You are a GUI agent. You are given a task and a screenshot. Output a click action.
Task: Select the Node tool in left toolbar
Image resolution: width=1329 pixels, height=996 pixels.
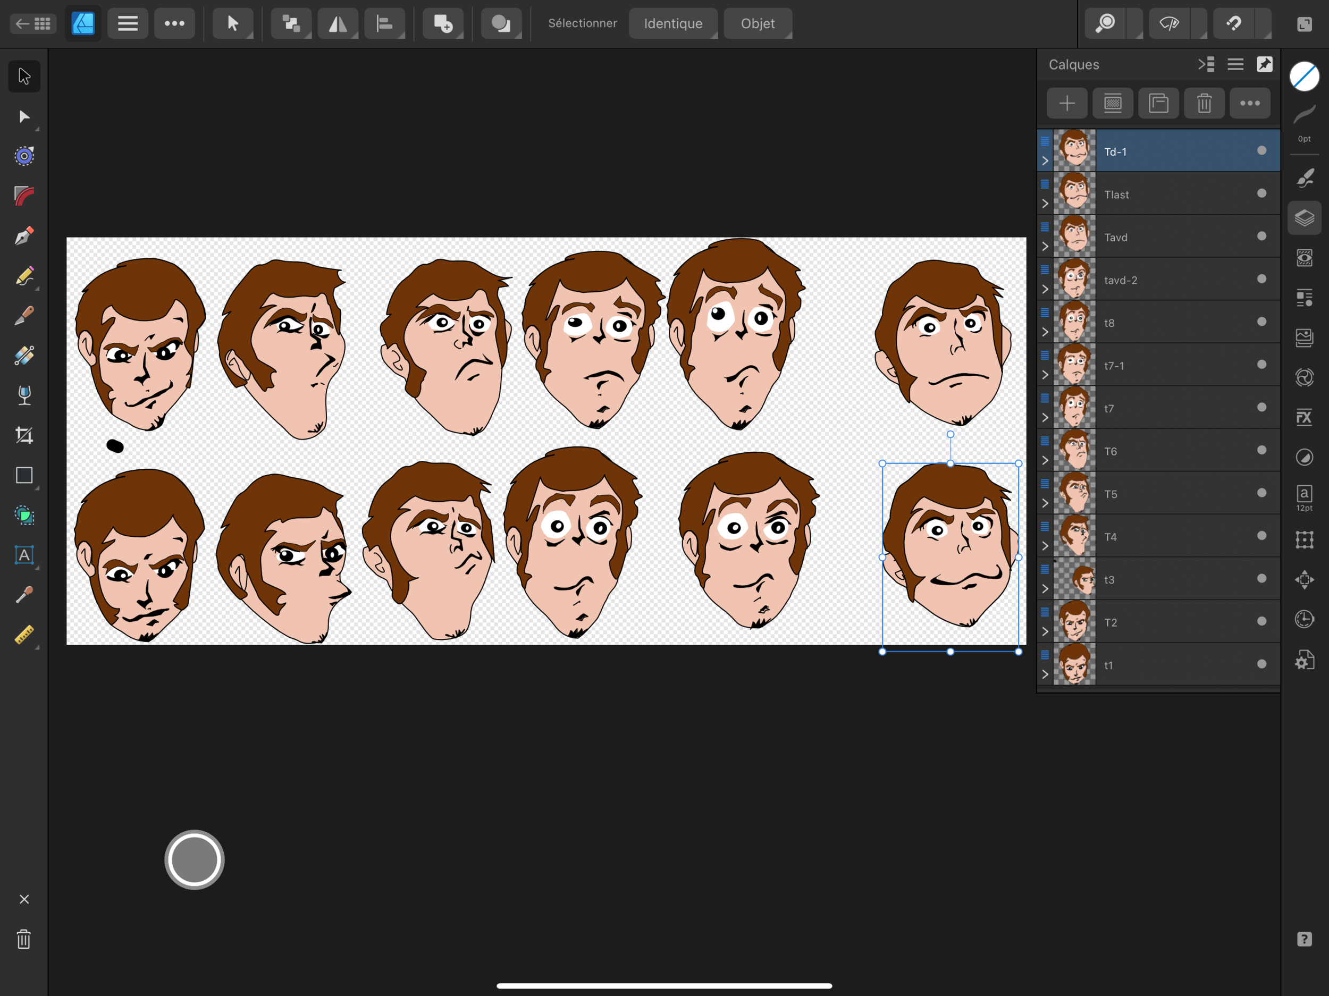pos(24,116)
